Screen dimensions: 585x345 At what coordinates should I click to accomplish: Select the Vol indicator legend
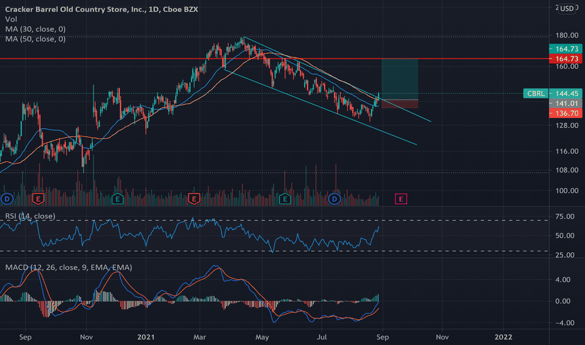pyautogui.click(x=11, y=19)
